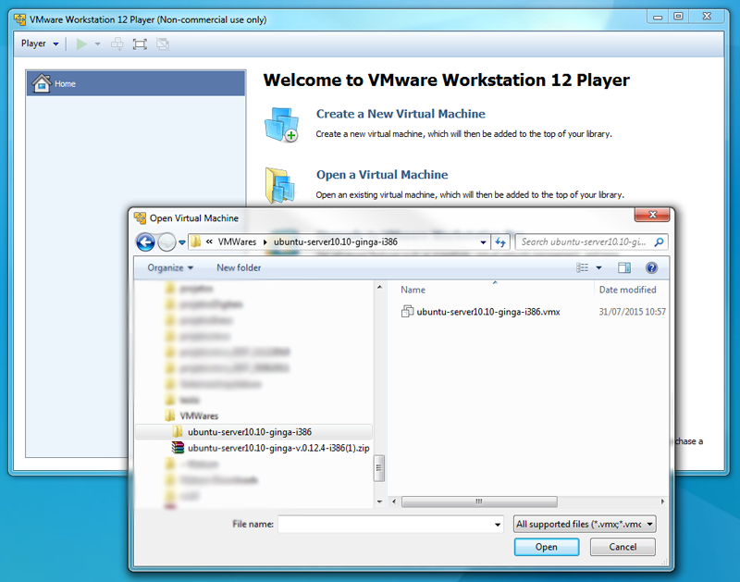Show the preview pane
Screen dimensions: 740x582
(624, 267)
